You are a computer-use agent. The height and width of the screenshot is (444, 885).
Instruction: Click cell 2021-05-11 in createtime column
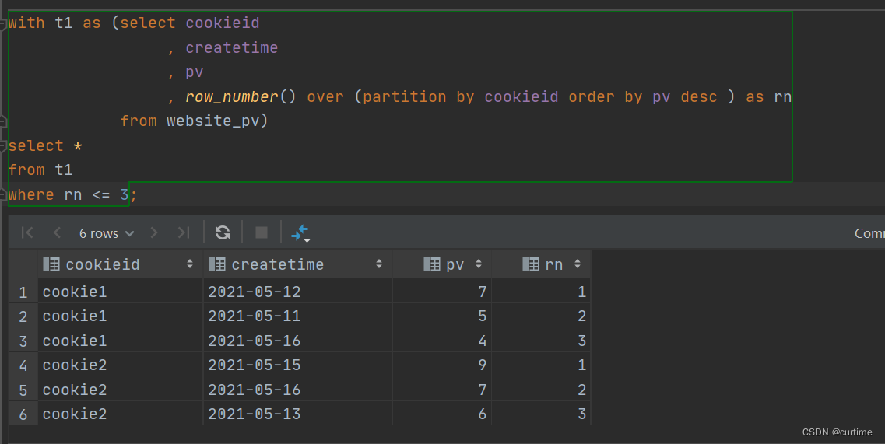click(x=297, y=316)
